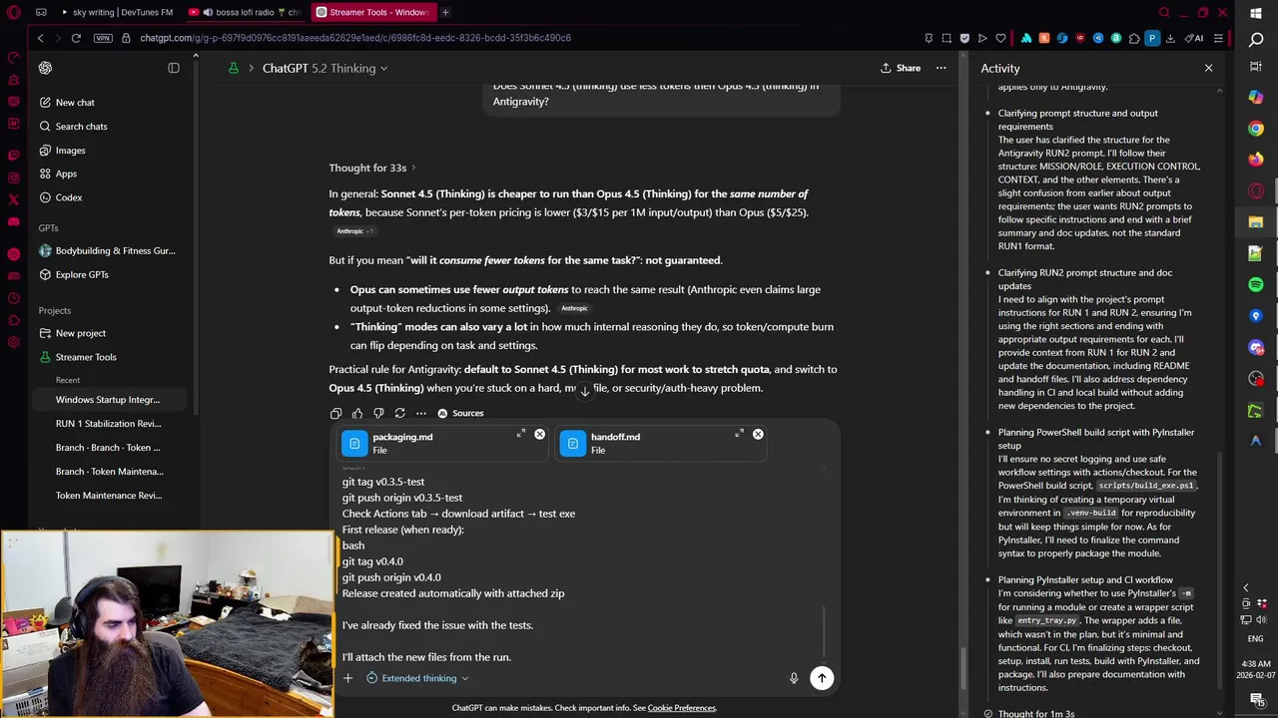Expand Thought for 1m 3s entry
The image size is (1278, 718).
pos(1035,713)
